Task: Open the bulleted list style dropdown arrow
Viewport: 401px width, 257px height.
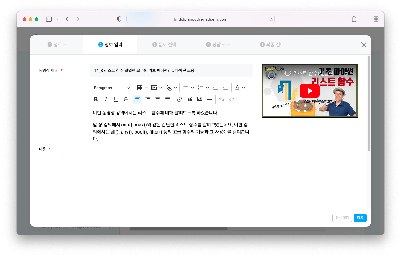Action: point(192,88)
